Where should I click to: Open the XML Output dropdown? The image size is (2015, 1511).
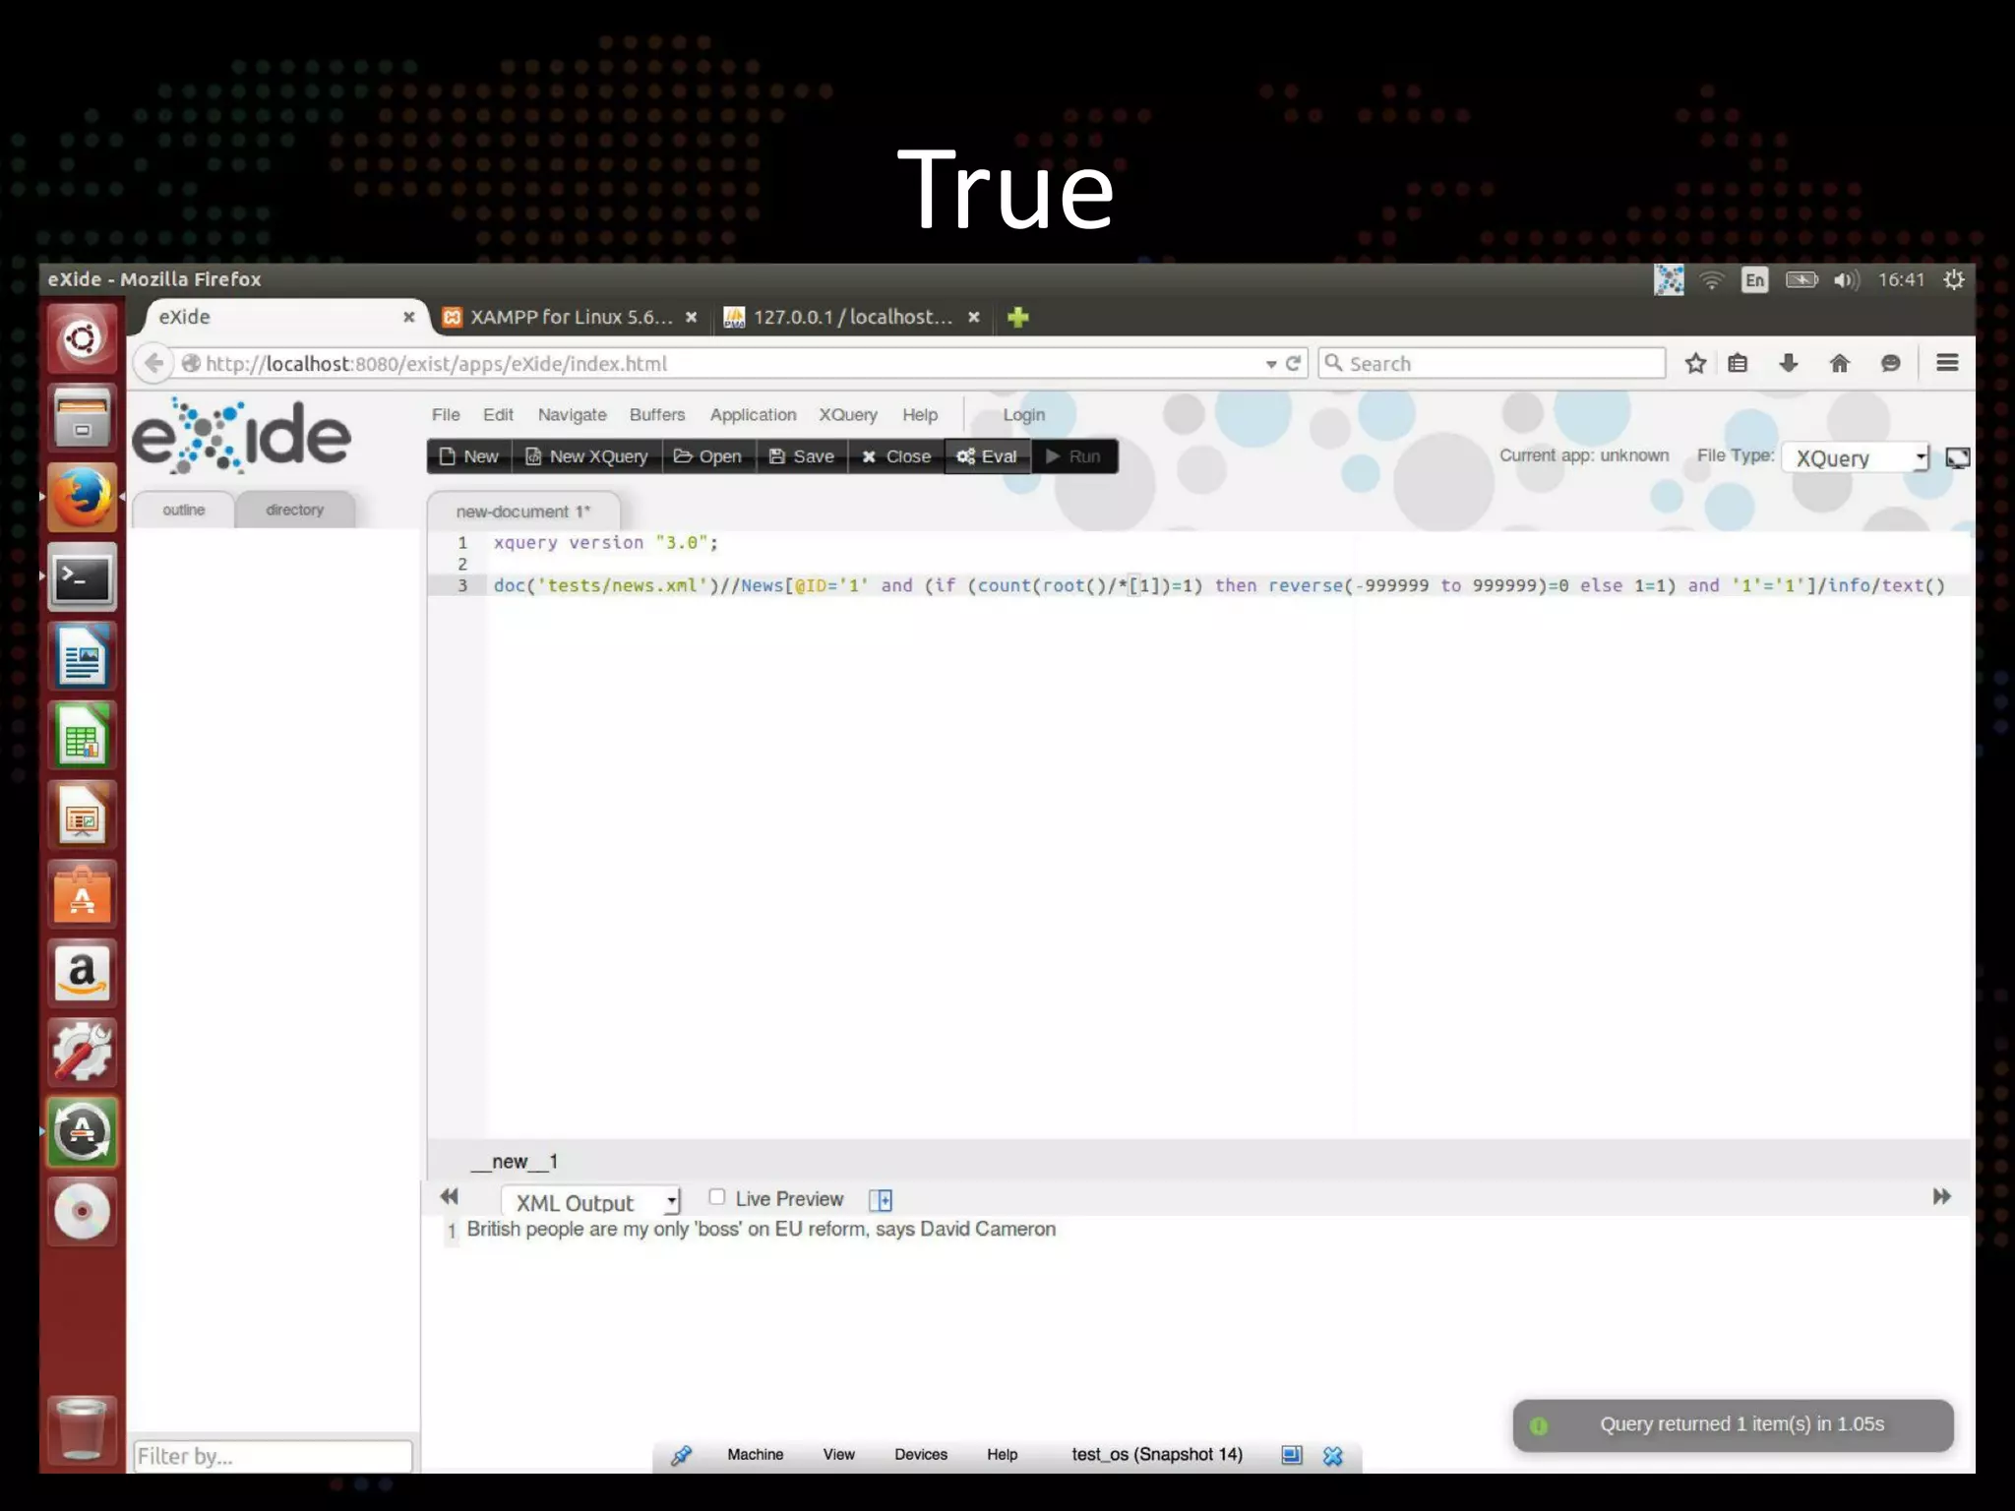[x=590, y=1202]
